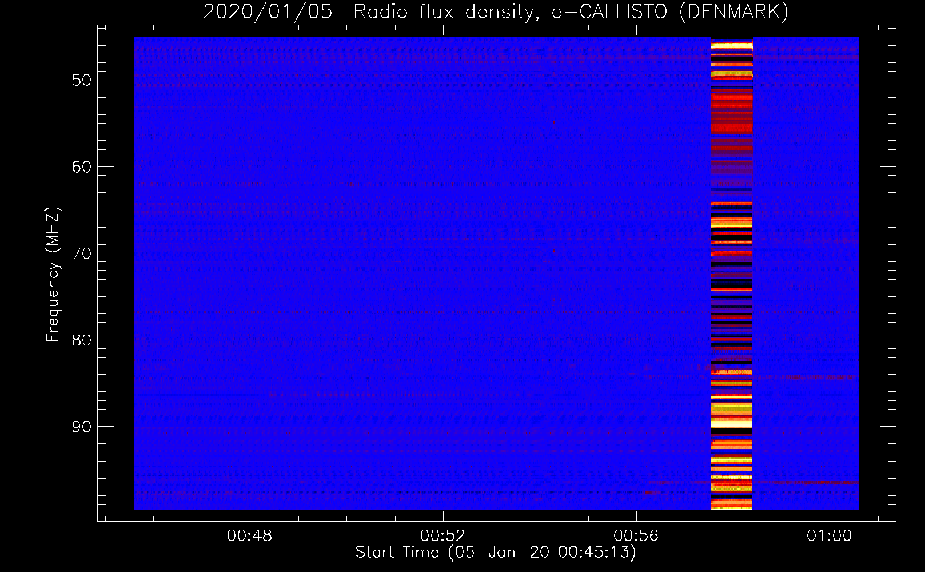Image resolution: width=925 pixels, height=572 pixels.
Task: Click the 90 frequency tick label
Action: click(x=82, y=427)
